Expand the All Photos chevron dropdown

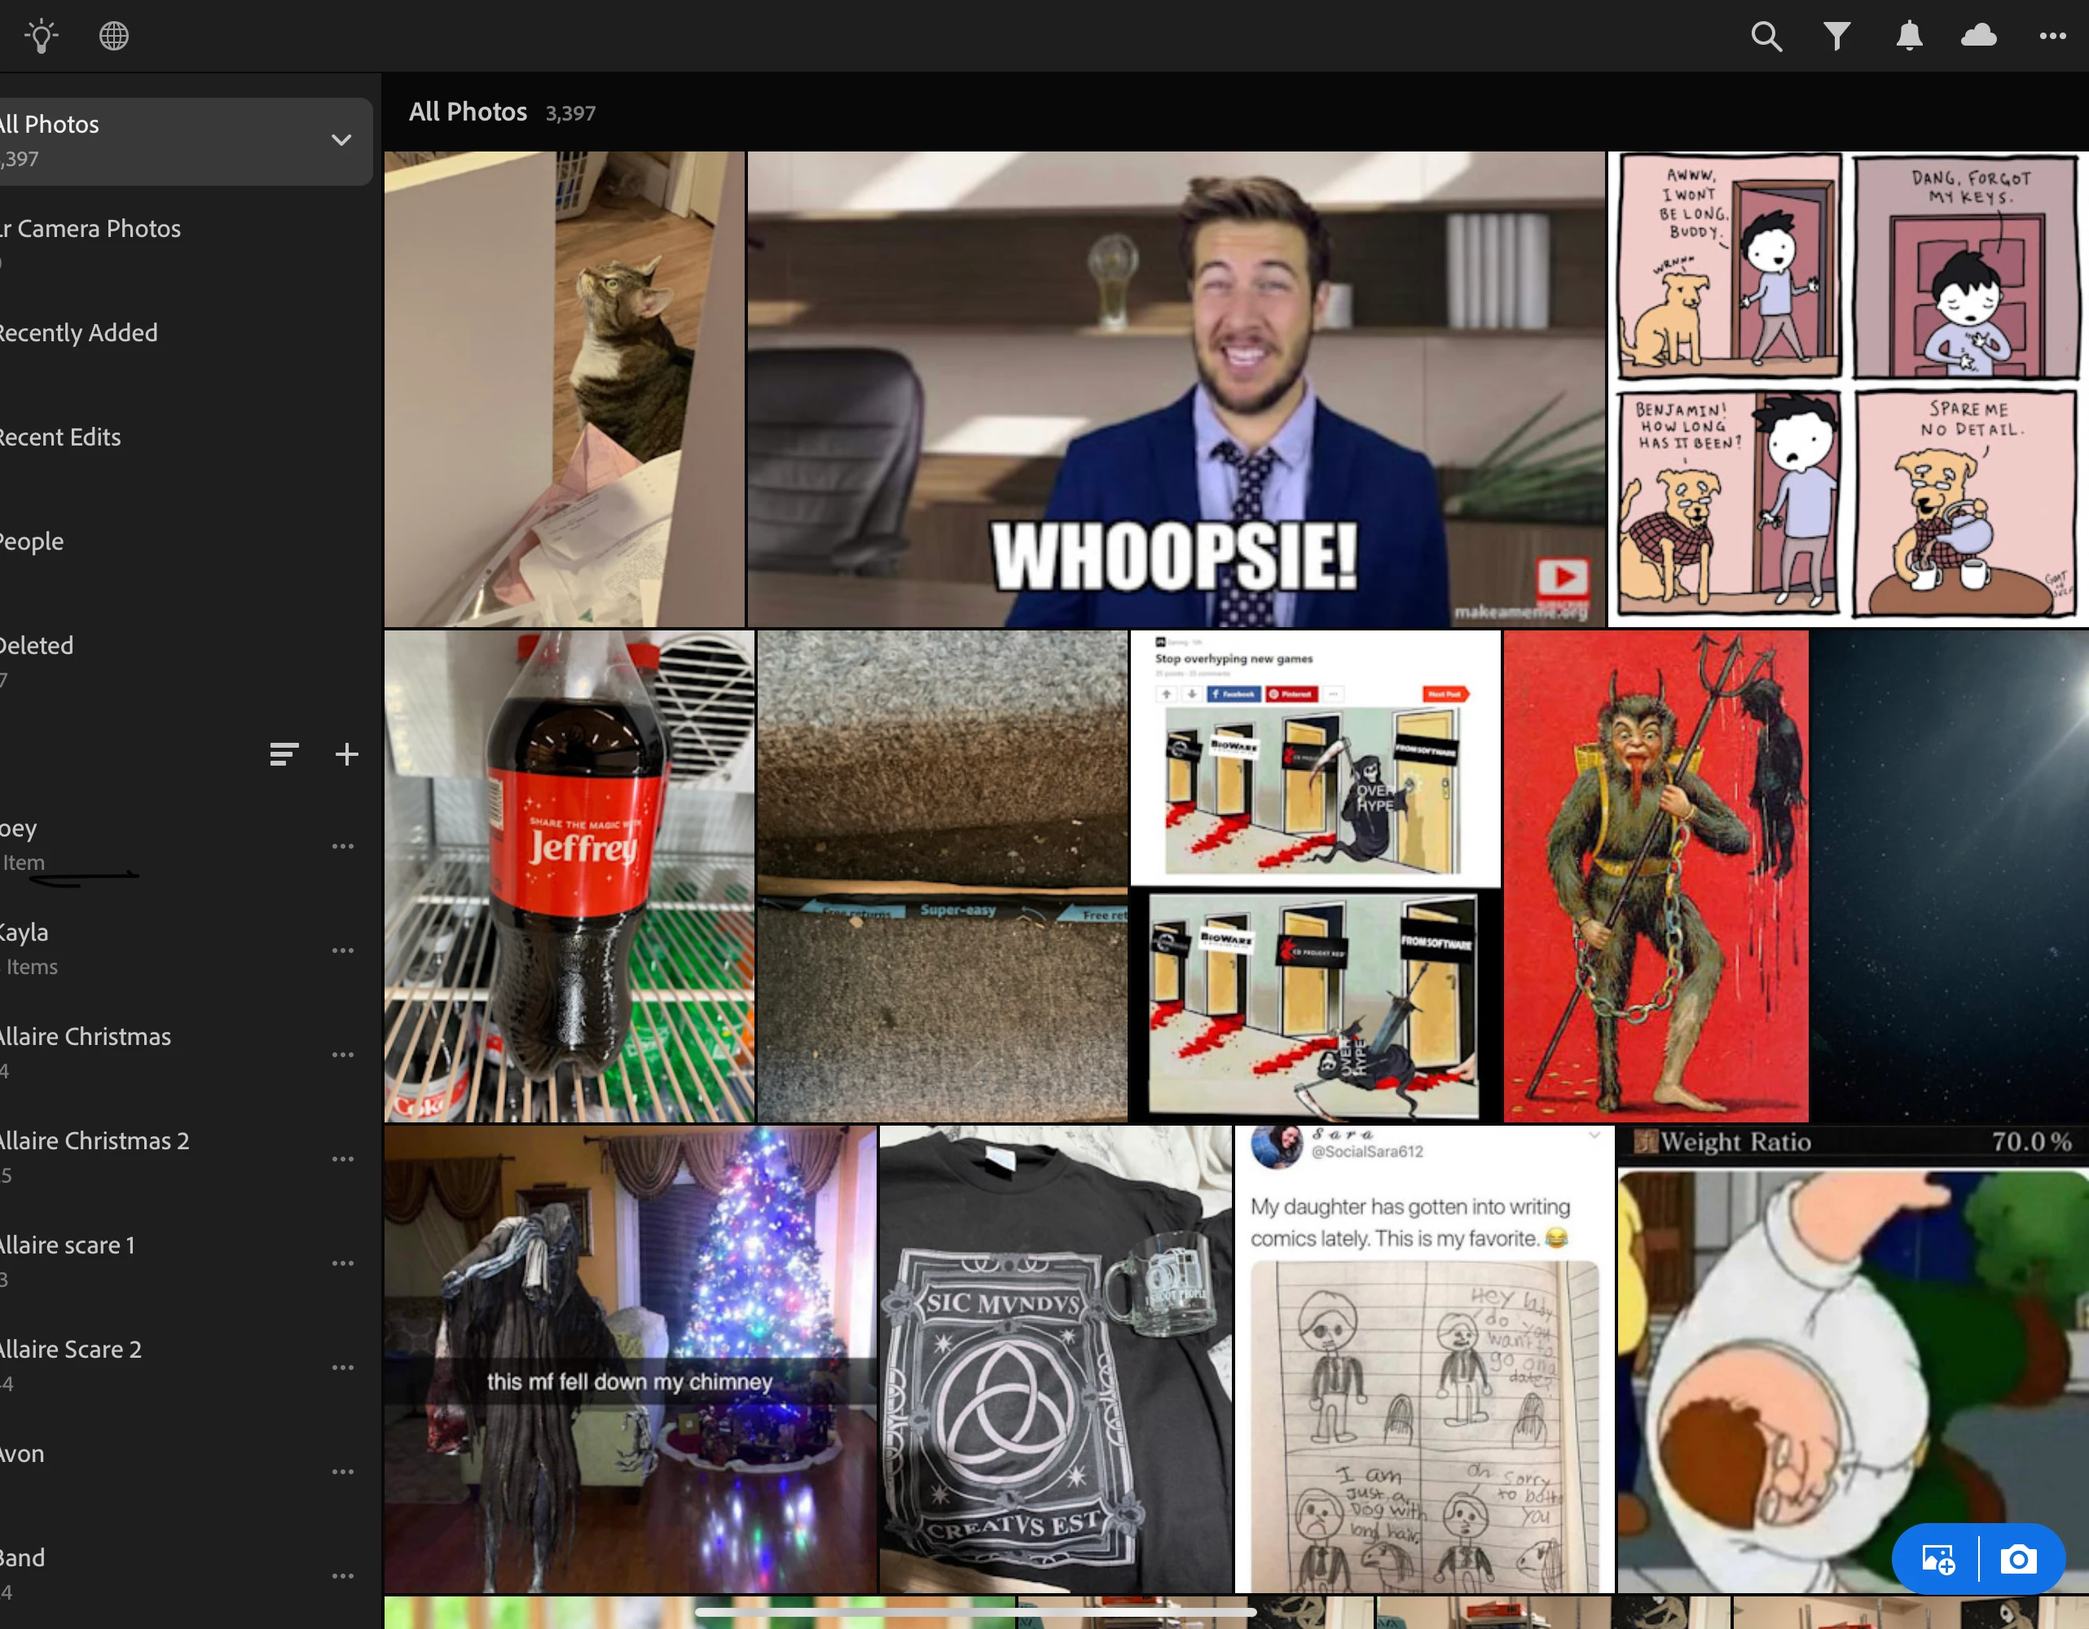(x=341, y=141)
